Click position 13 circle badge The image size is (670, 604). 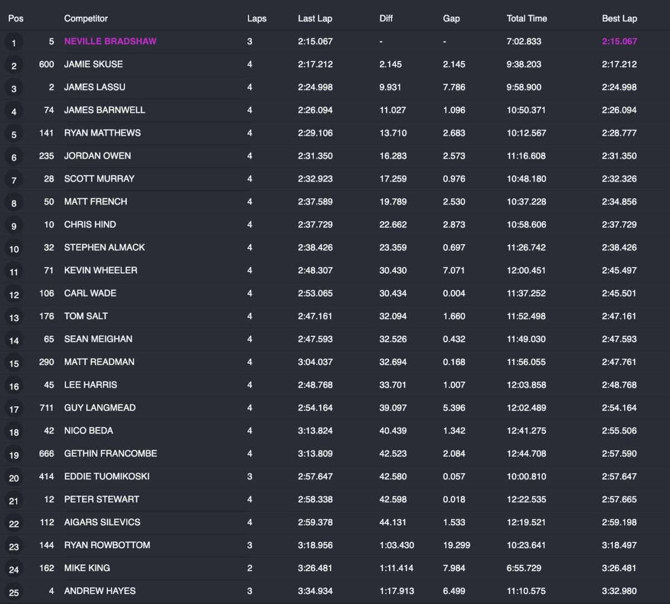14,318
